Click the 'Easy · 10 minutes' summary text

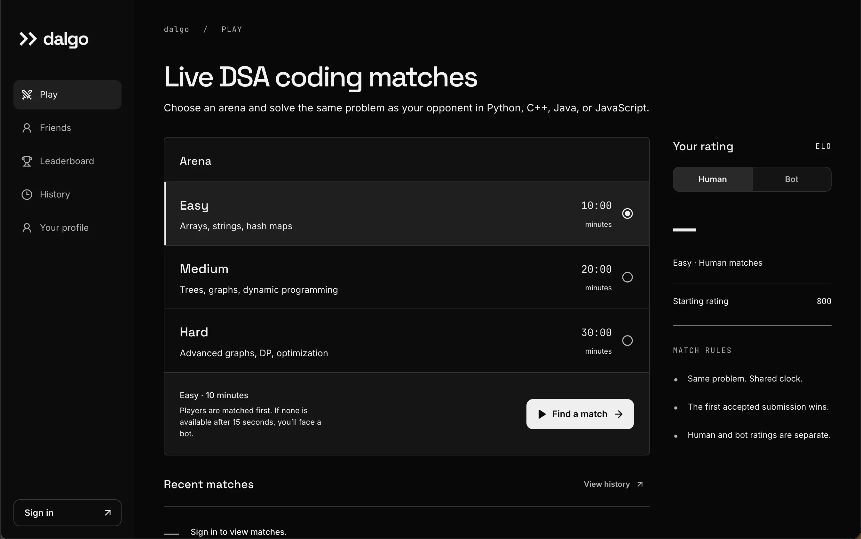(214, 395)
